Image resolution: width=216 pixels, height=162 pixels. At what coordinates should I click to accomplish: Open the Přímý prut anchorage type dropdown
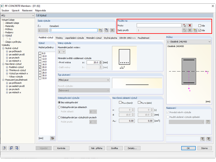click(x=84, y=80)
